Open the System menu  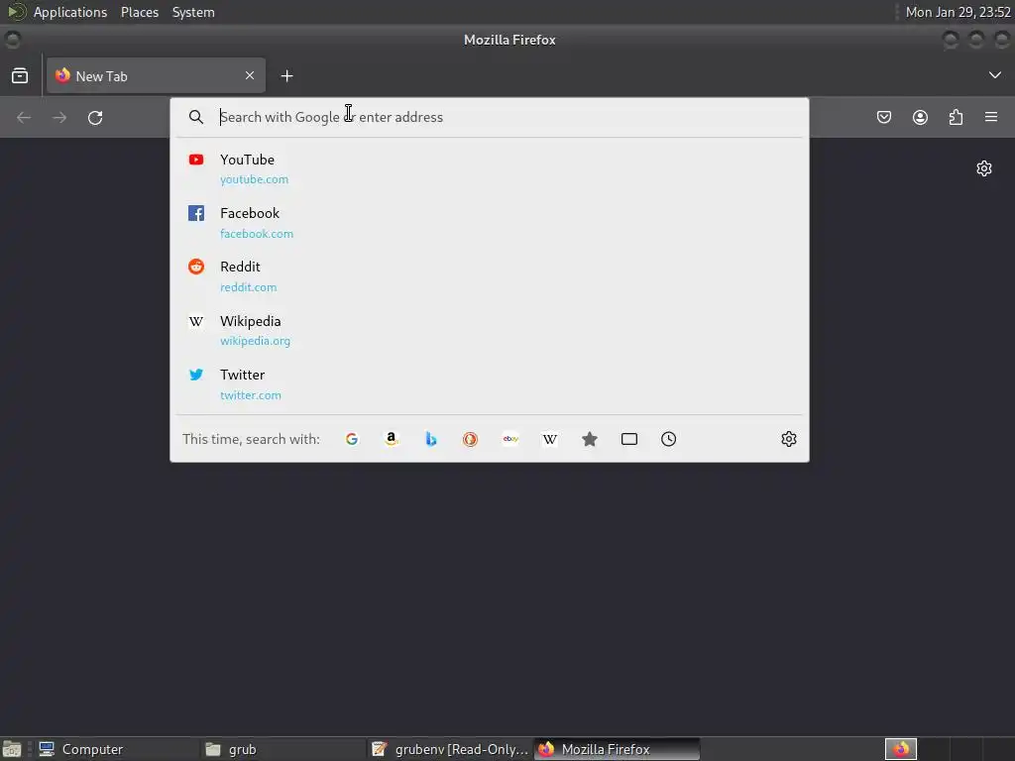pos(193,12)
